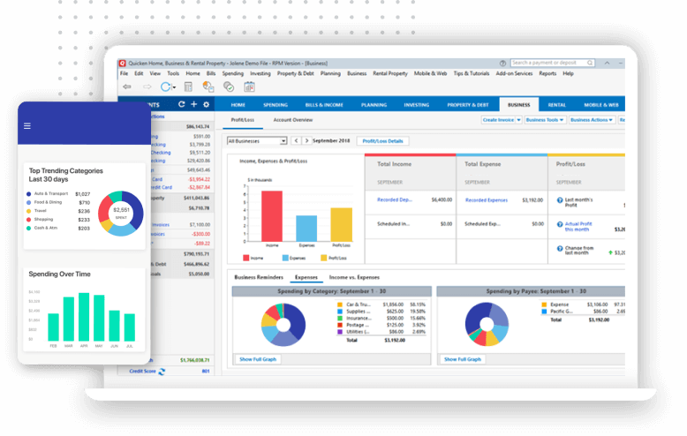Click the red Income bar in chart

pos(272,216)
